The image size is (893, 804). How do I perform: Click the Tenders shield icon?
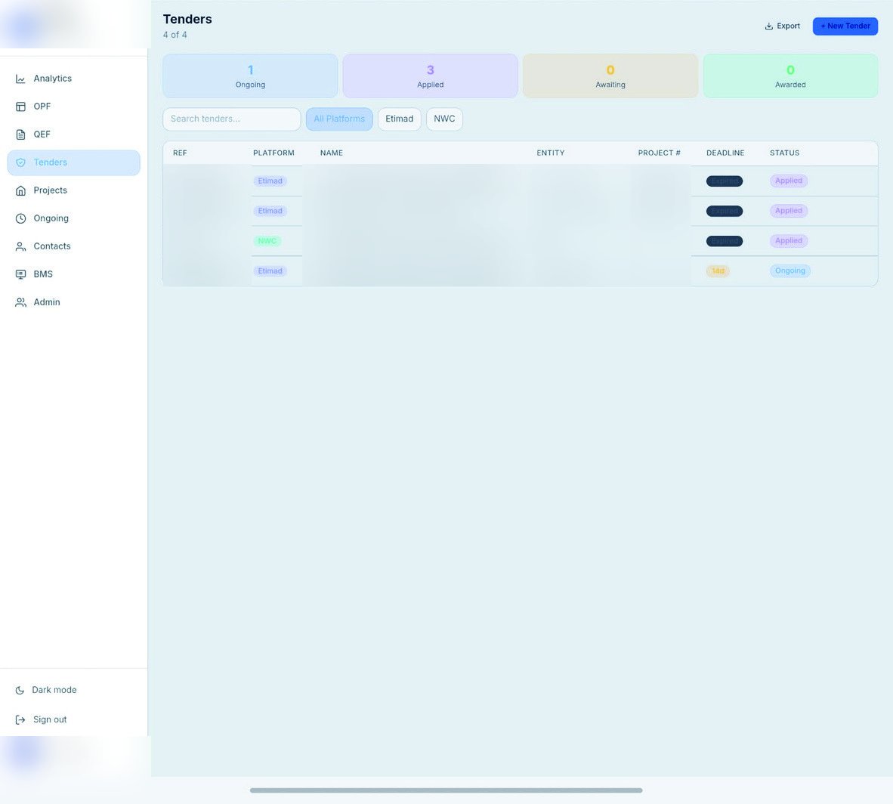pos(20,162)
